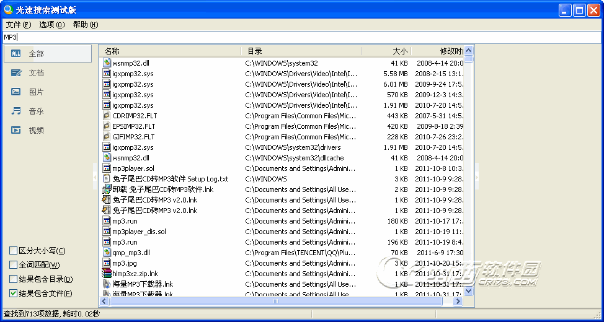Image resolution: width=604 pixels, height=322 pixels.
Task: Select mp3.jpg file name
Action: 125,263
